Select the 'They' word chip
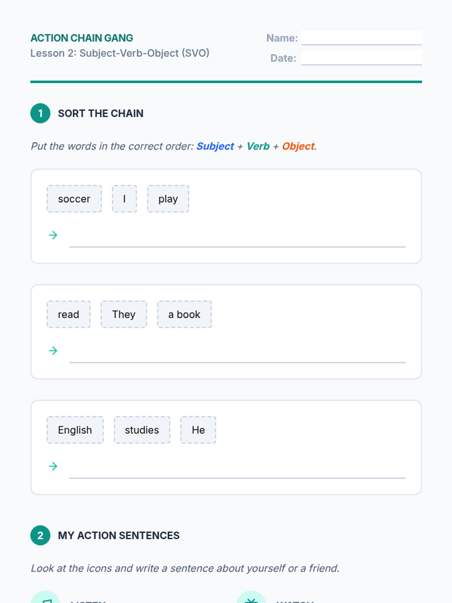This screenshot has height=603, width=452. tap(124, 314)
